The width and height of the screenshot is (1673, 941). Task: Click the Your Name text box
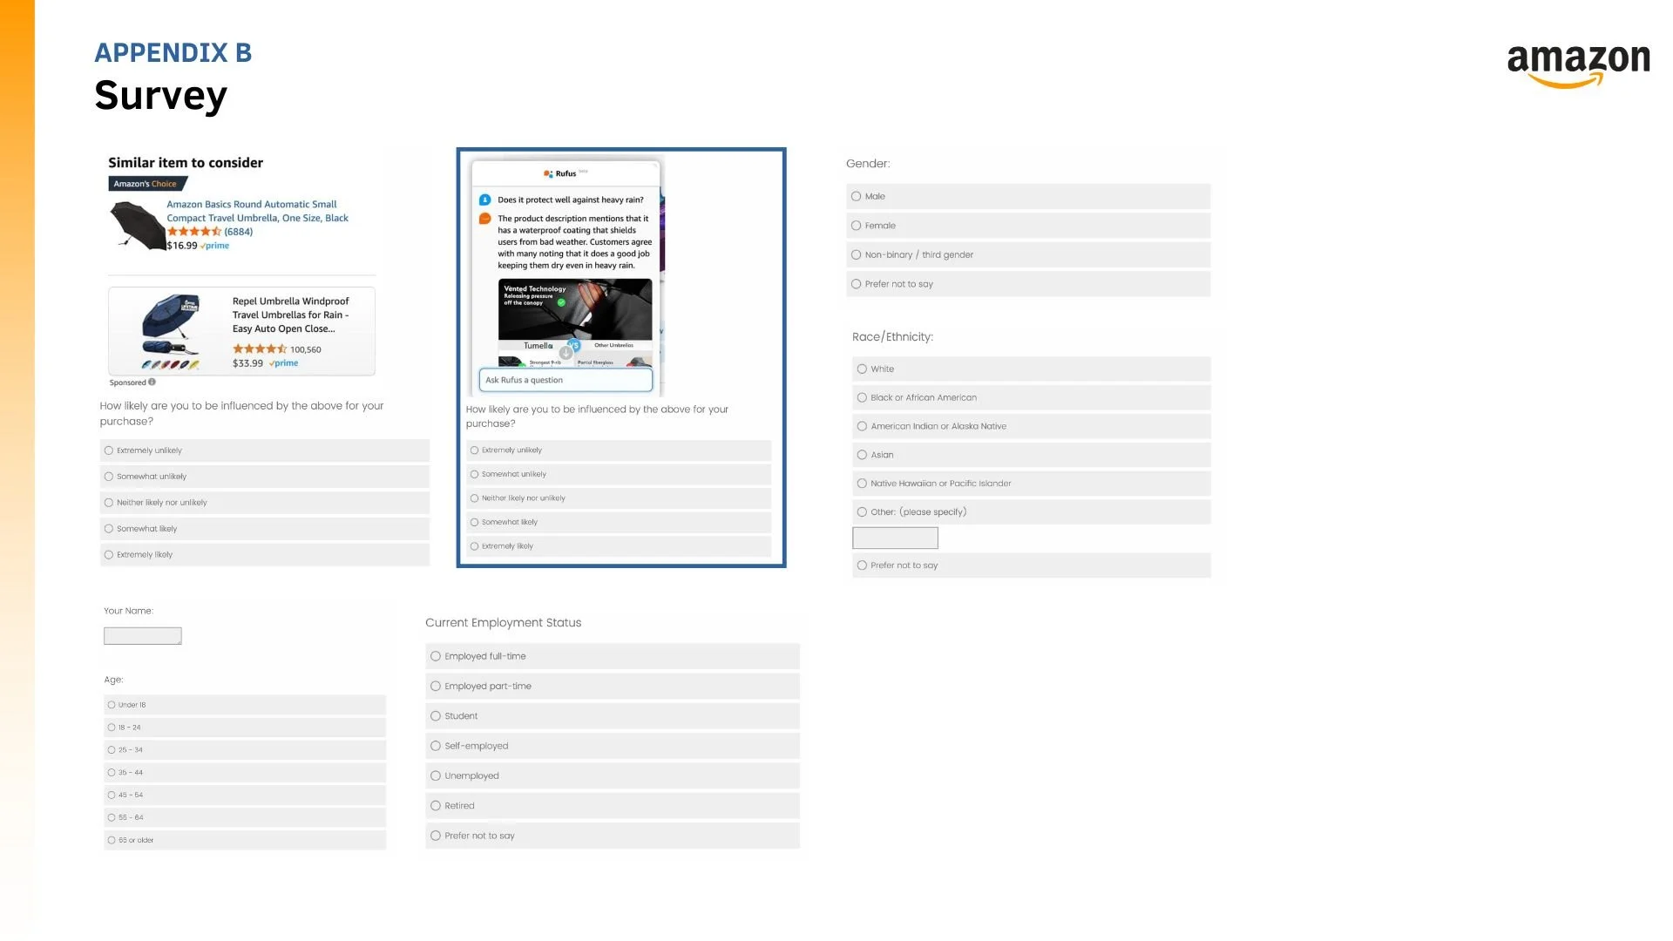click(x=142, y=636)
